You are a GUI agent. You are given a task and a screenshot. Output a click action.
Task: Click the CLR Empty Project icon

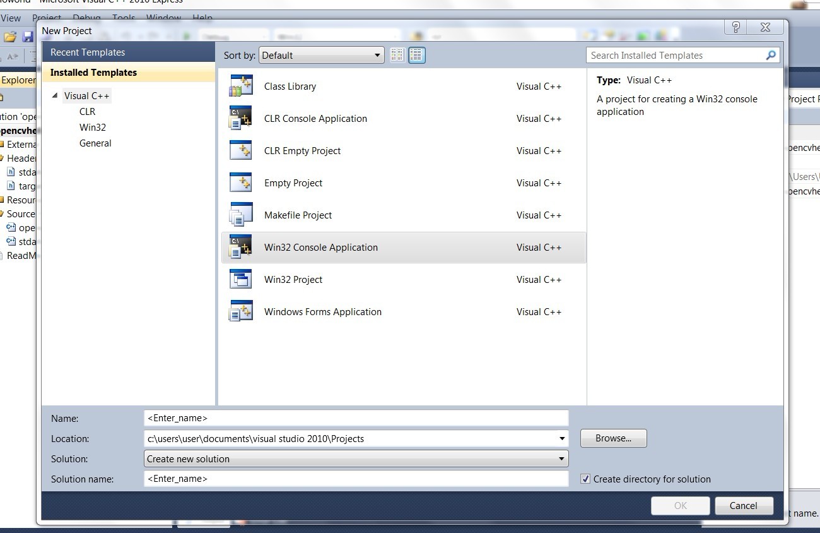(x=240, y=150)
